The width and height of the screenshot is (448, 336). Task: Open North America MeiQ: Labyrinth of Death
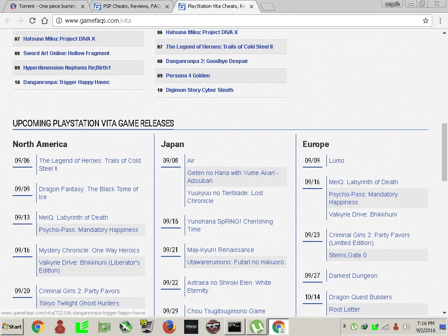coord(73,217)
